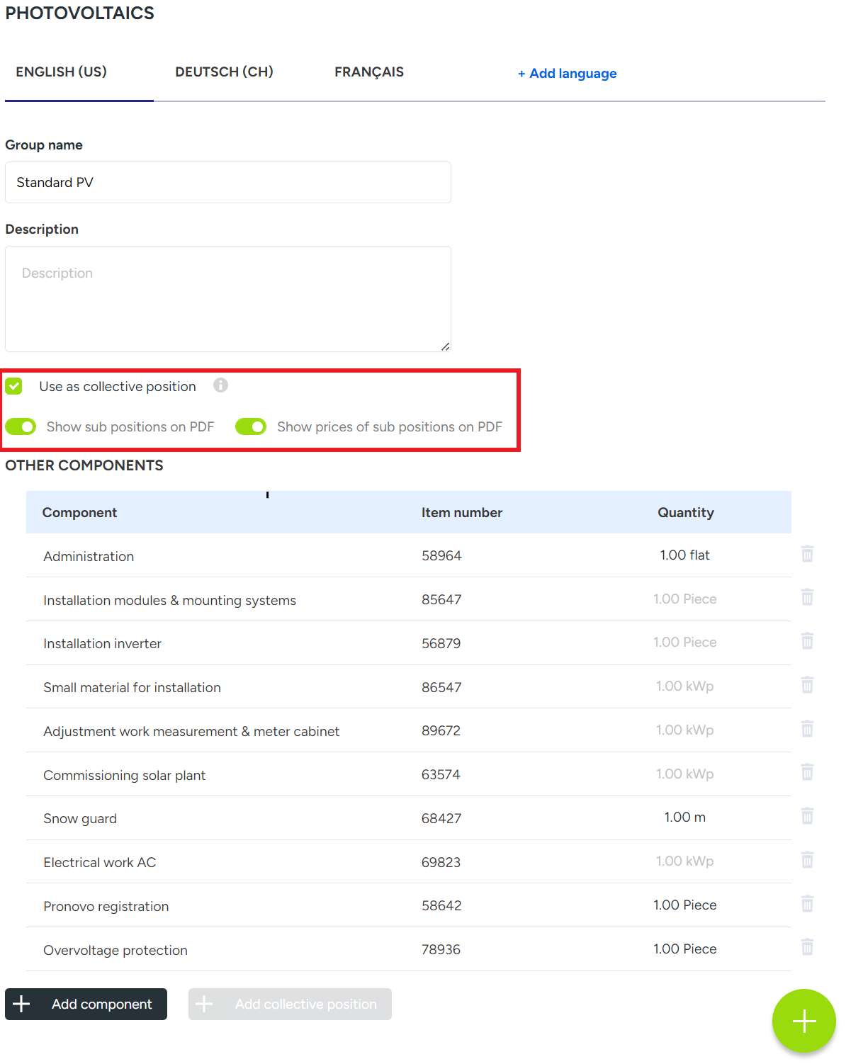
Task: Disable Show sub positions on PDF
Action: 21,426
